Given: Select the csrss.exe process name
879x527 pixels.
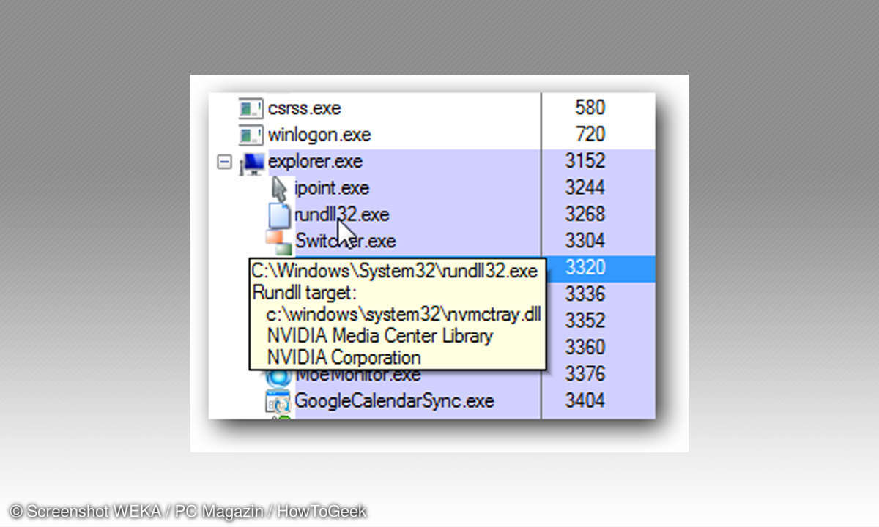Looking at the screenshot, I should [x=304, y=108].
